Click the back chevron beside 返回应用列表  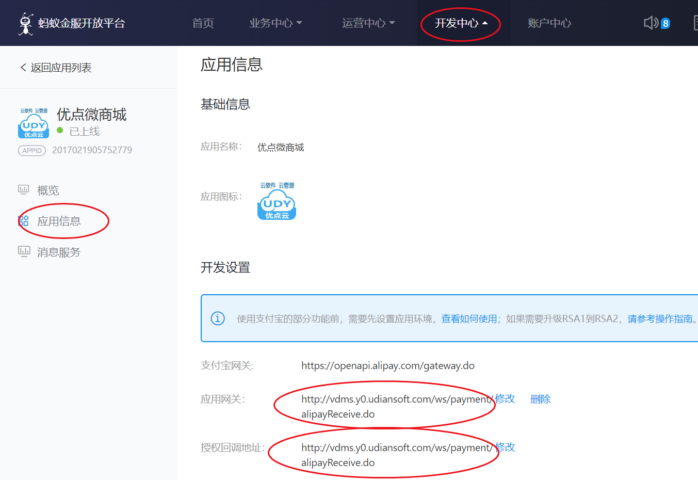tap(23, 67)
